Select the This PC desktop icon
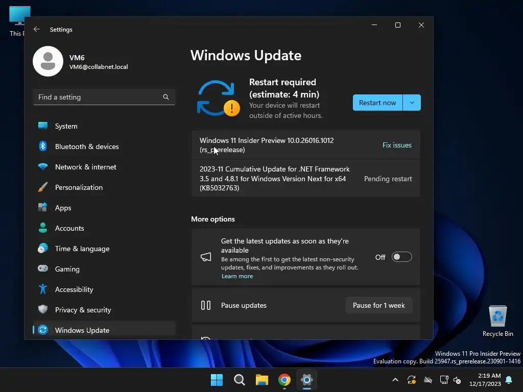This screenshot has width=523, height=392. (17, 20)
